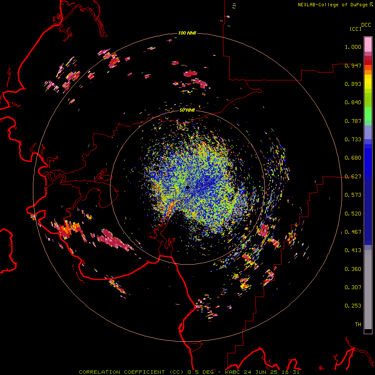
Task: Click the 0.467 scale value
Action: pyautogui.click(x=353, y=232)
